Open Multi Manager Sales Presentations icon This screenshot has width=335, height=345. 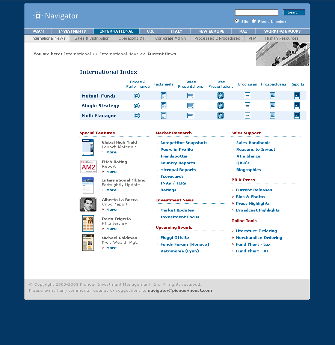(191, 115)
